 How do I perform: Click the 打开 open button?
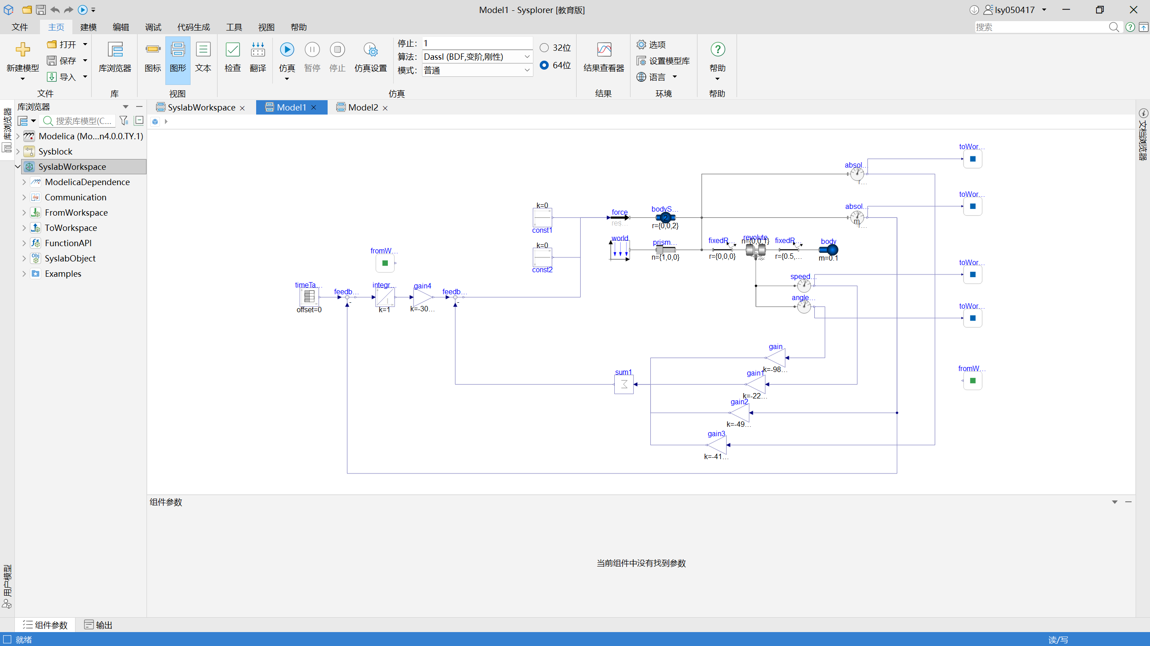point(62,44)
